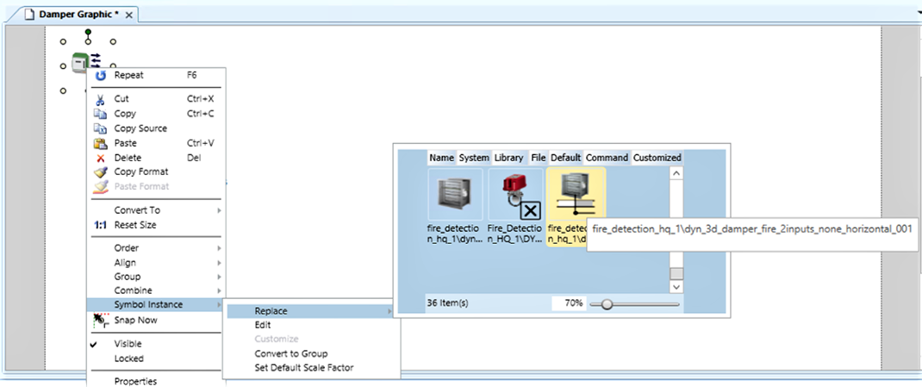Viewport: 922px width, 387px height.
Task: Close the Damper Graphic tab
Action: click(129, 16)
